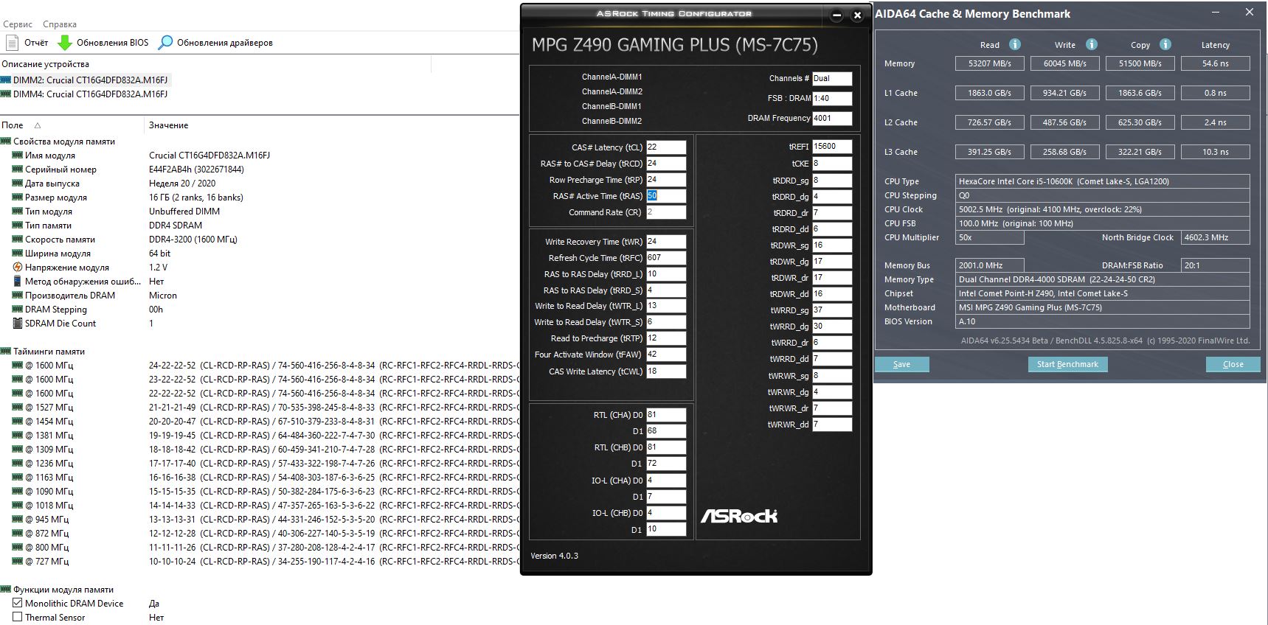Click the Command Rate (CR) field

(x=666, y=212)
